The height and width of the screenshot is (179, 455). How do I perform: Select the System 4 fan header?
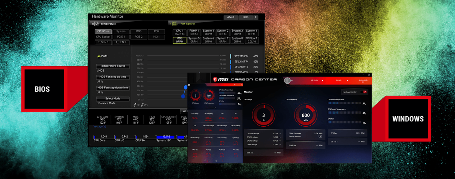252,32
